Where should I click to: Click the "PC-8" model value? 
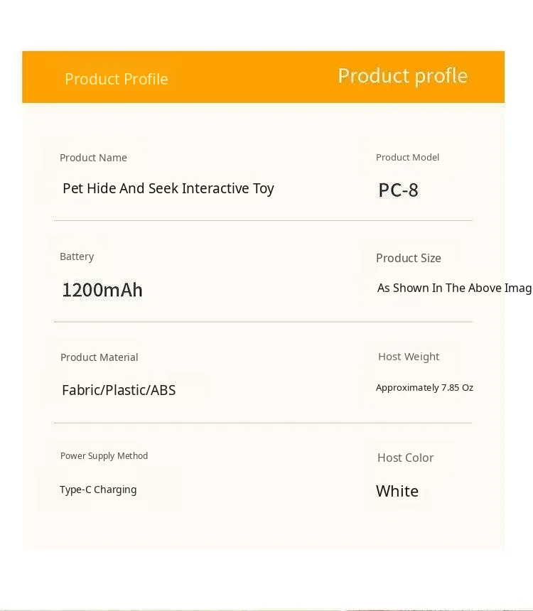point(398,190)
